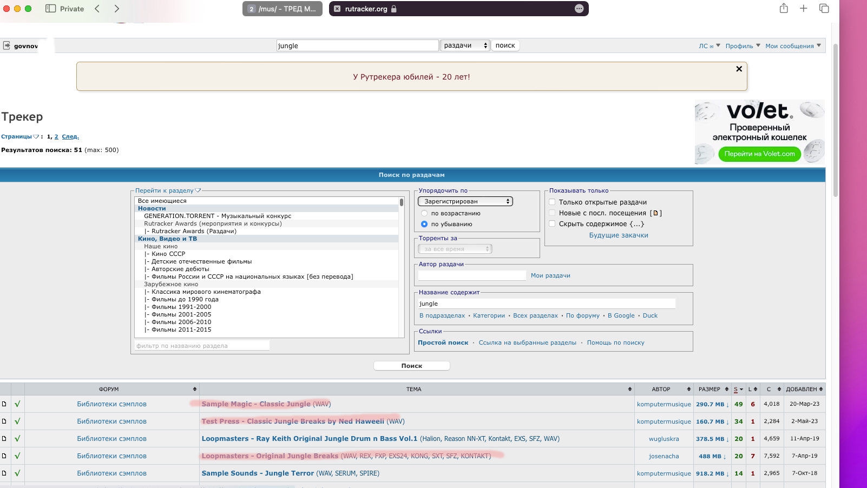The width and height of the screenshot is (867, 488).
Task: Sort results by the S seeders column
Action: (738, 389)
